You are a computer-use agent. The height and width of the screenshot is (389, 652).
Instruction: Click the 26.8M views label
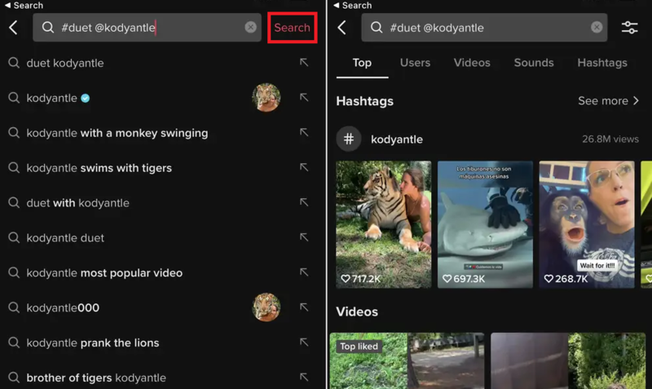point(610,139)
